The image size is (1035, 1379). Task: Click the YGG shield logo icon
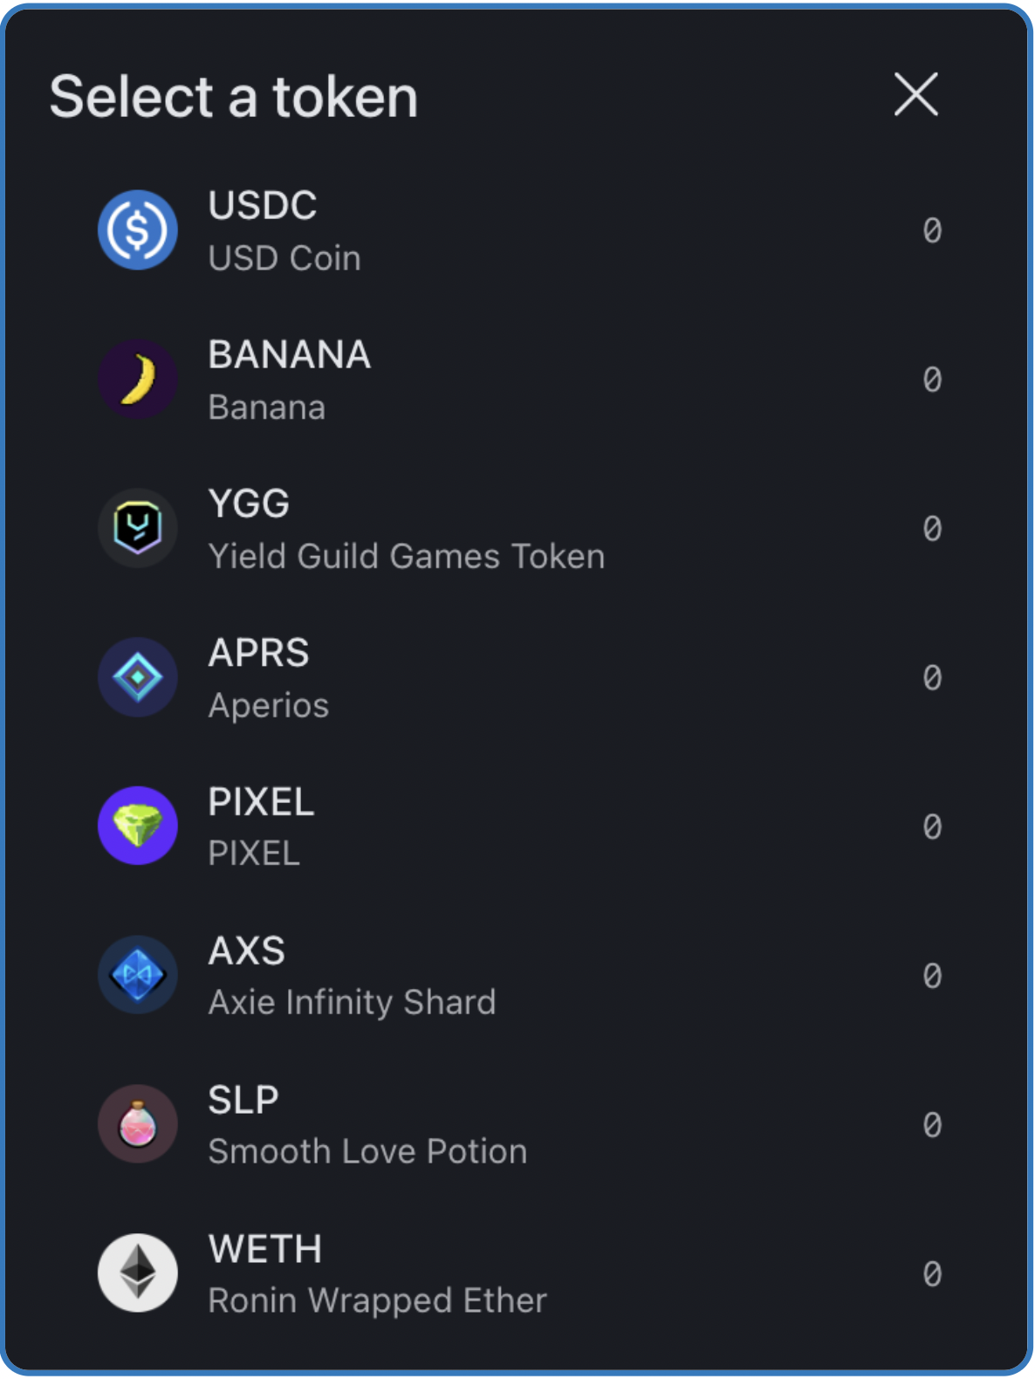[138, 529]
